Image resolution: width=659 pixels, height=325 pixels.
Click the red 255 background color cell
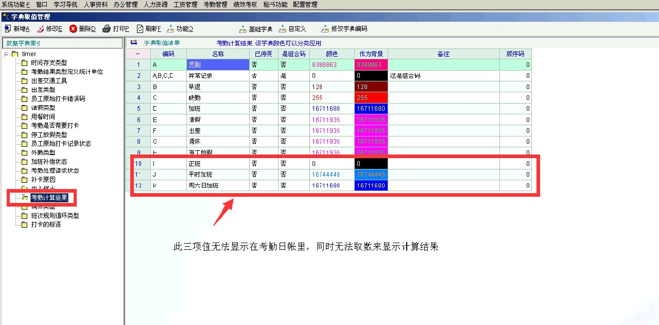(x=371, y=98)
